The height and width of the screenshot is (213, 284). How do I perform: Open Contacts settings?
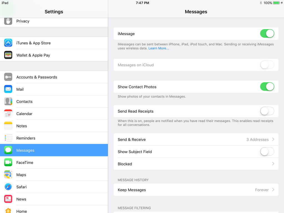click(x=54, y=102)
